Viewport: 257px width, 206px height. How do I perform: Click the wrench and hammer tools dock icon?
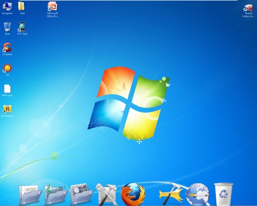pos(107,195)
